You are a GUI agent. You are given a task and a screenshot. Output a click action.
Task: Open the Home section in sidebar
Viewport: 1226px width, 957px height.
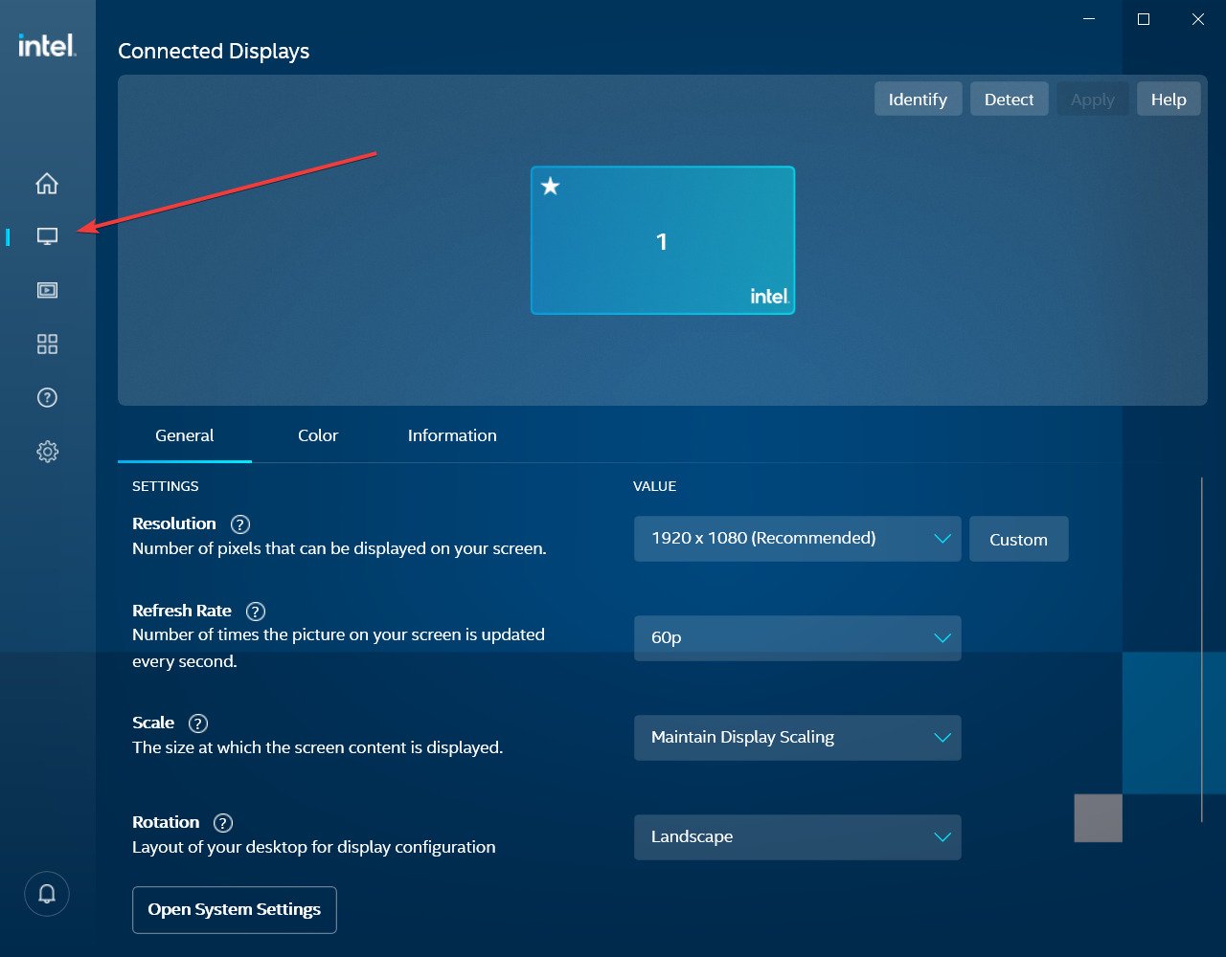click(x=47, y=183)
